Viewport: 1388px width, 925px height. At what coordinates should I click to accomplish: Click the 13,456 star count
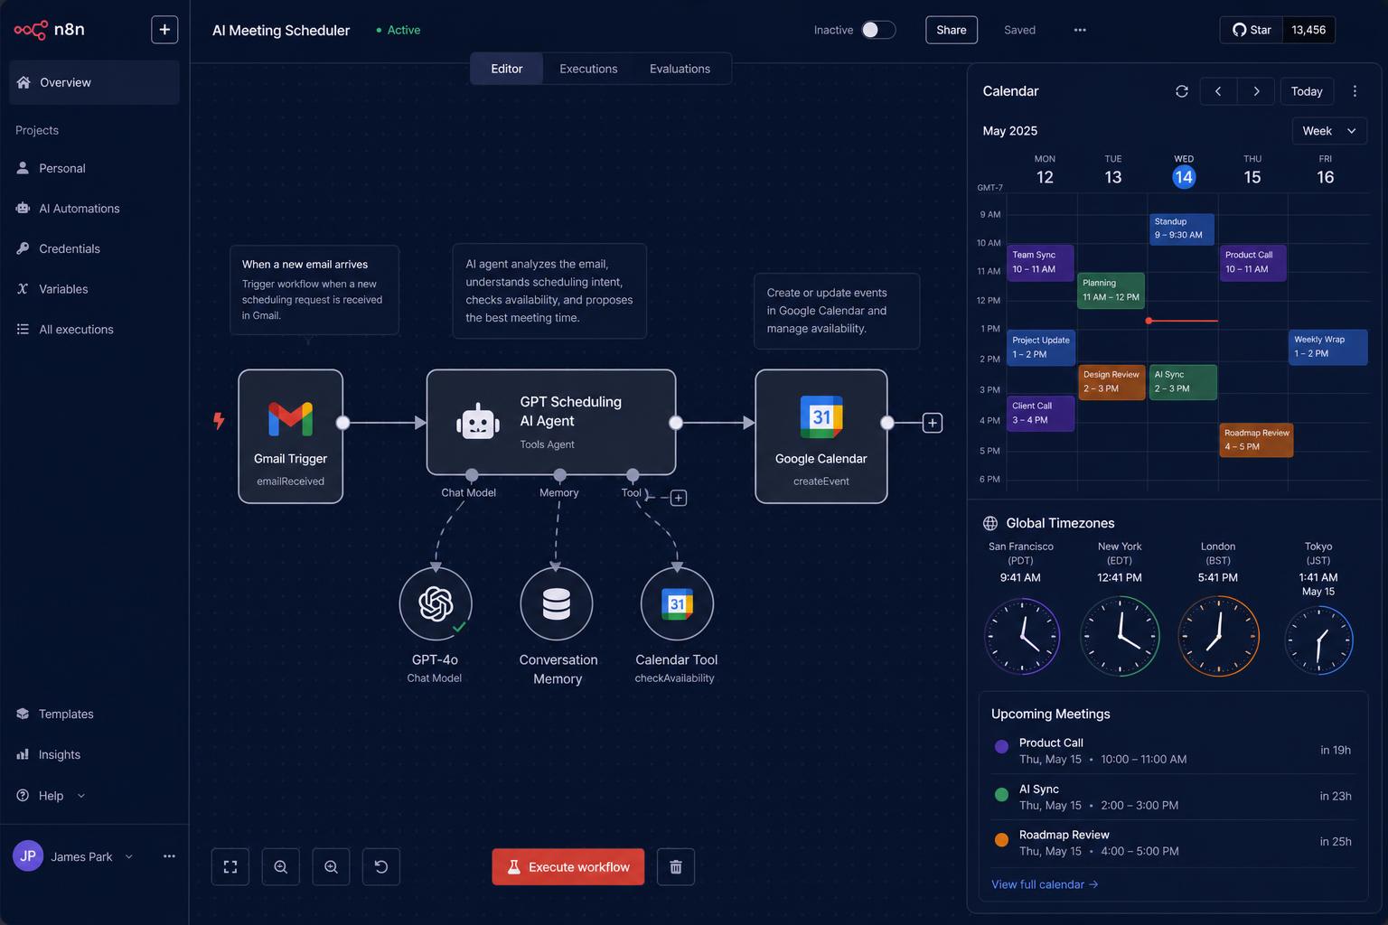1308,30
